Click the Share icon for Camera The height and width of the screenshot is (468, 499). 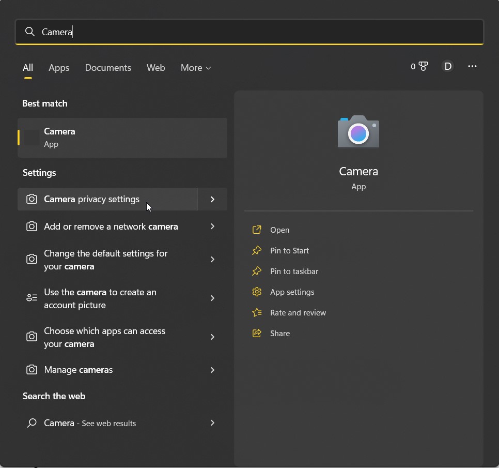click(257, 333)
